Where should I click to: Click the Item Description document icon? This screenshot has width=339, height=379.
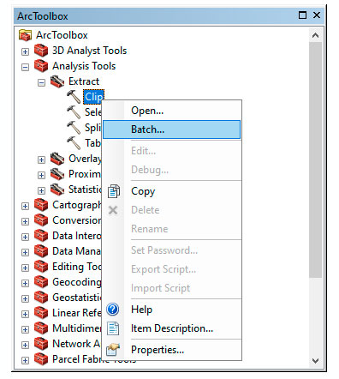(x=113, y=328)
